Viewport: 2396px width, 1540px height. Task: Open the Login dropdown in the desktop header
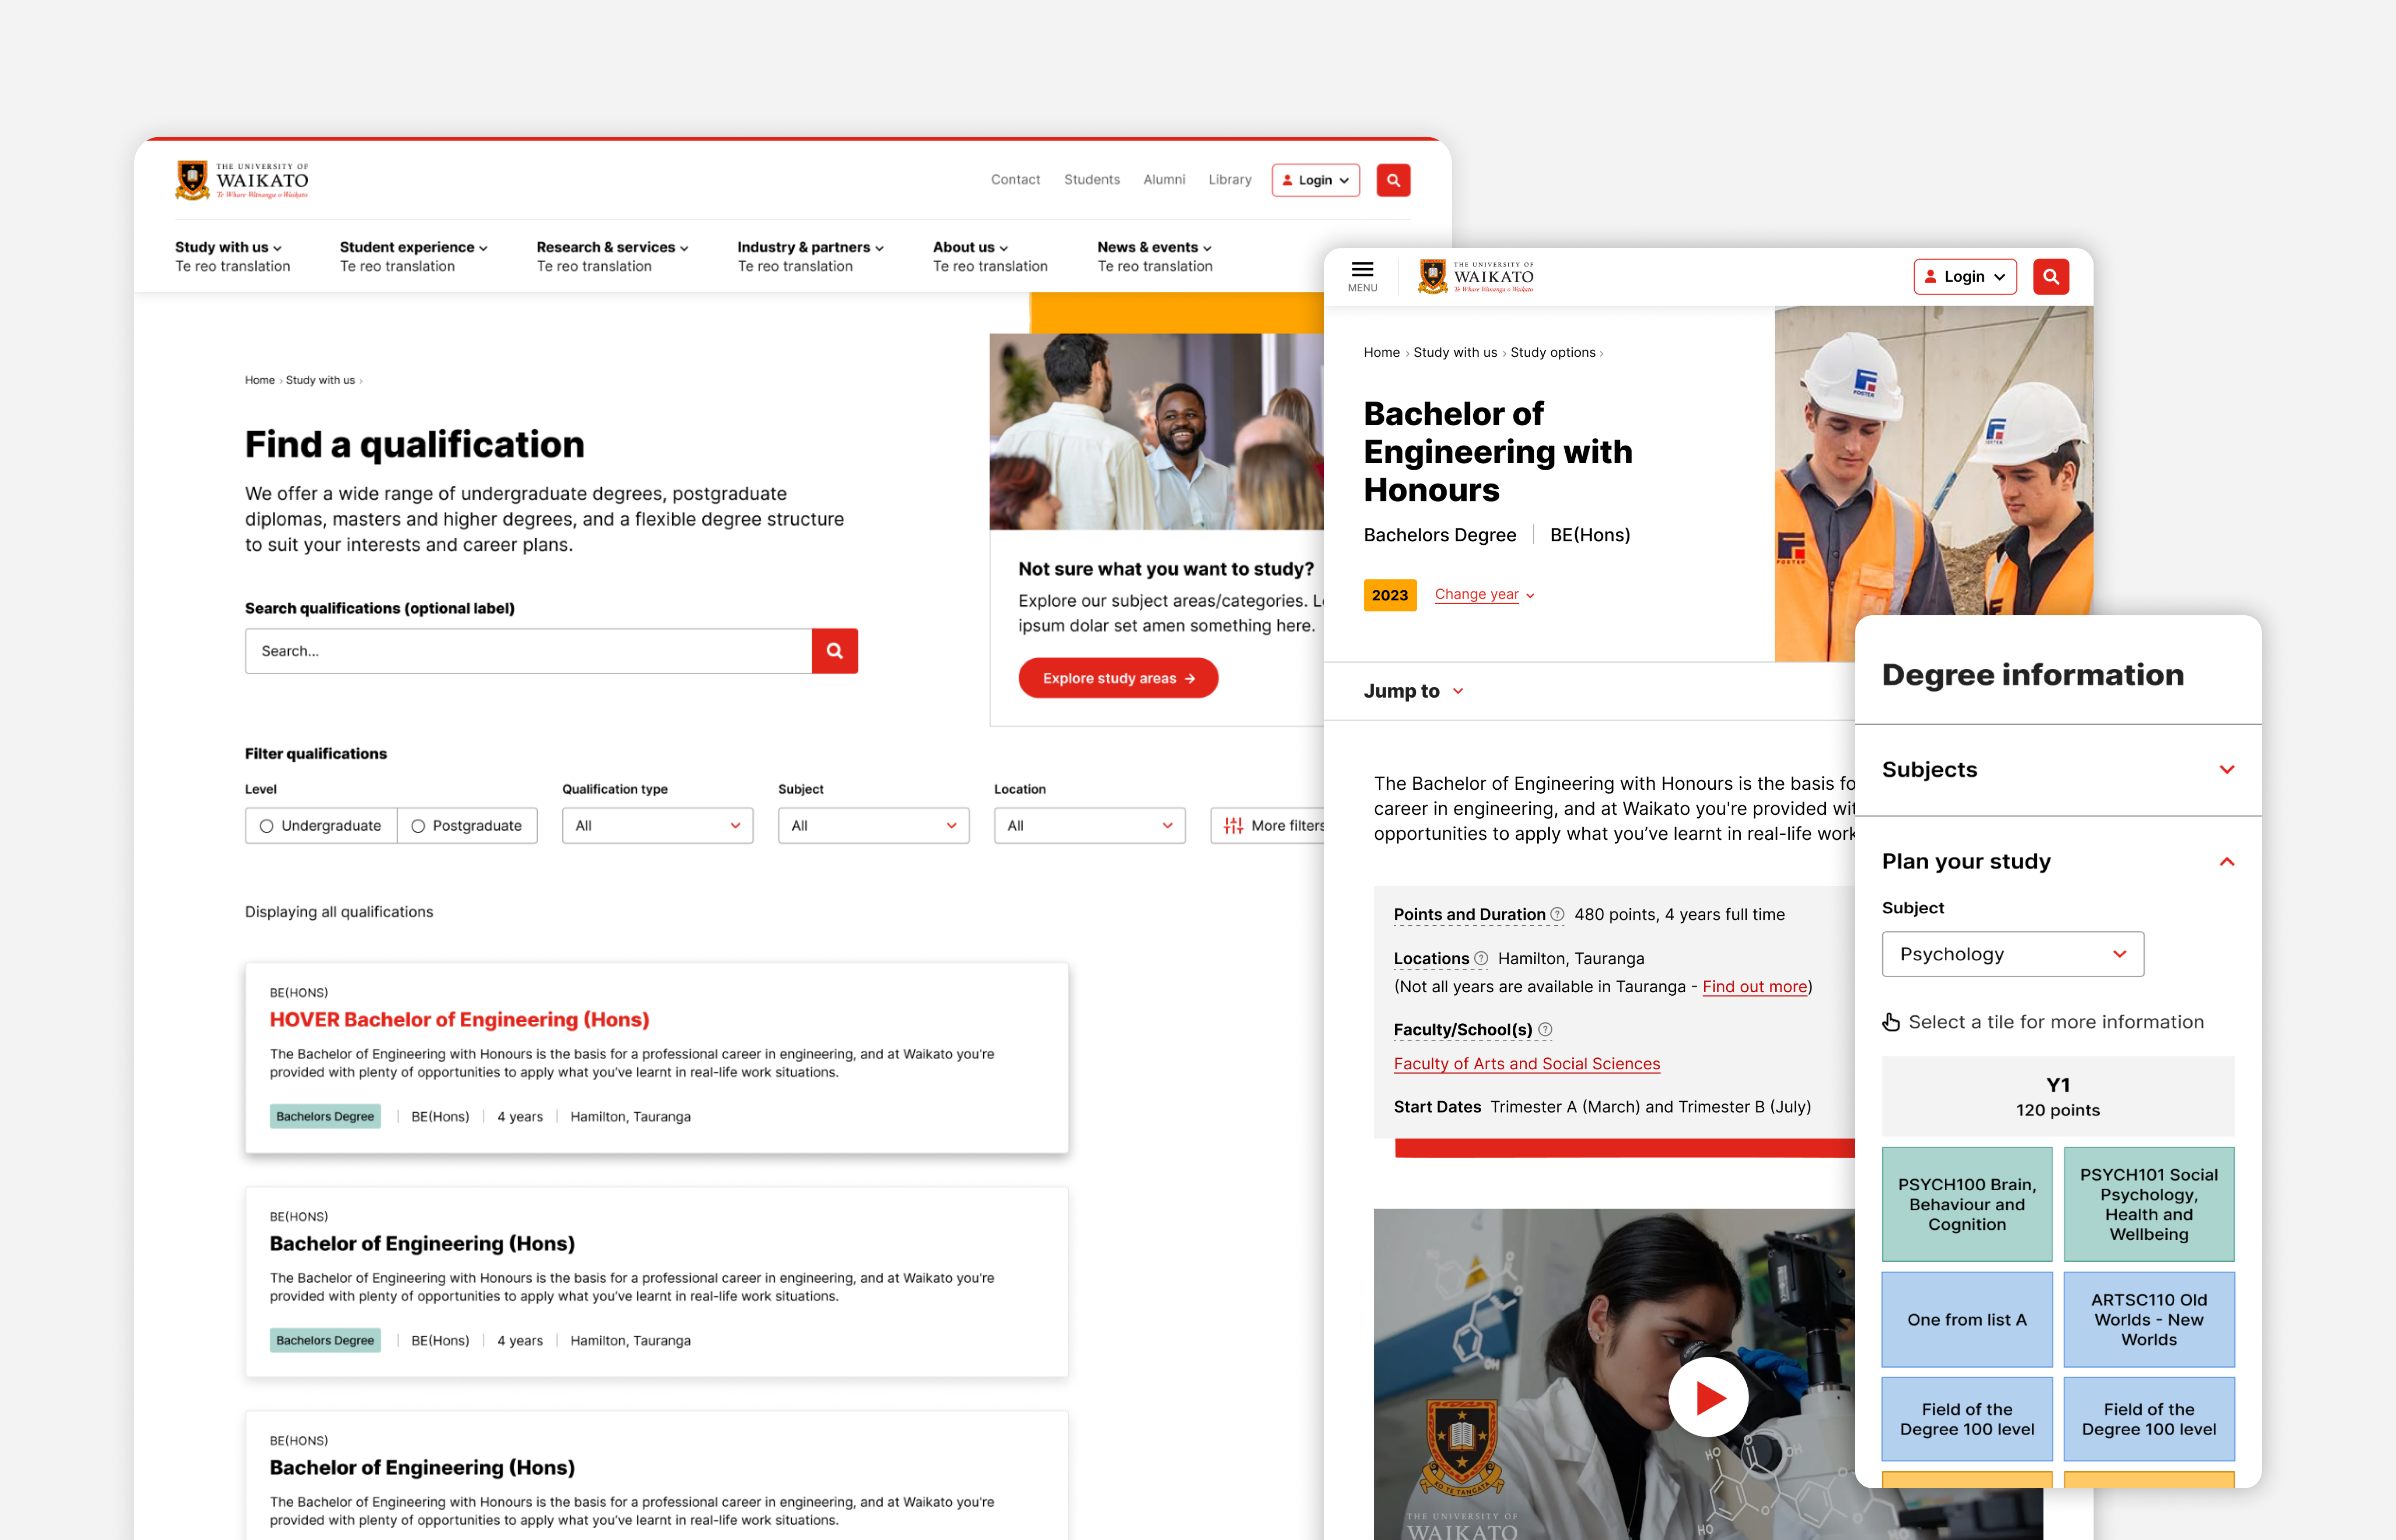pyautogui.click(x=1315, y=180)
